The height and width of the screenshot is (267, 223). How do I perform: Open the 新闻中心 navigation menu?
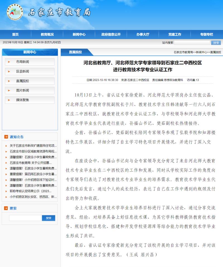pyautogui.click(x=79, y=34)
